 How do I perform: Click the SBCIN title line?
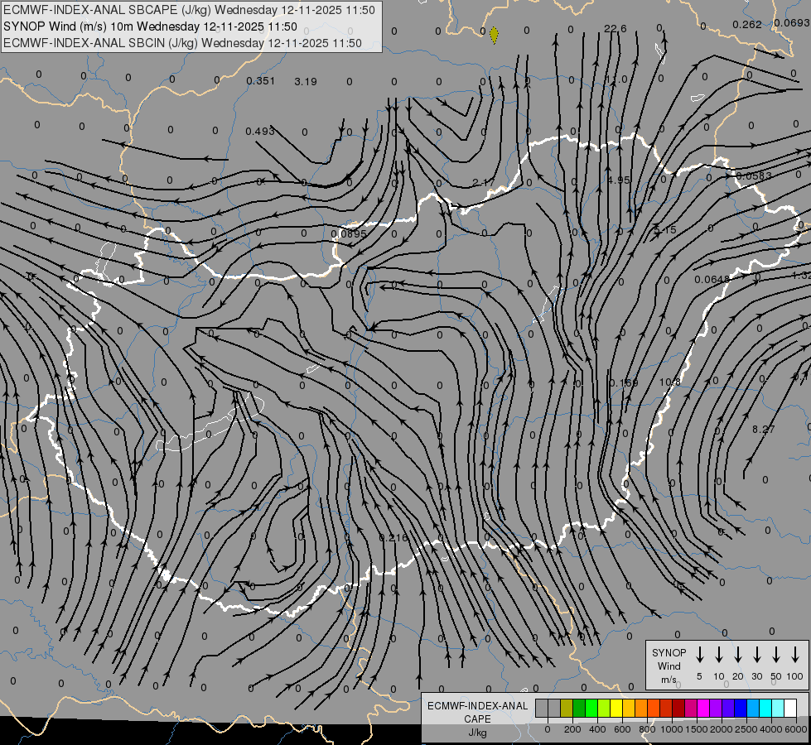point(182,43)
